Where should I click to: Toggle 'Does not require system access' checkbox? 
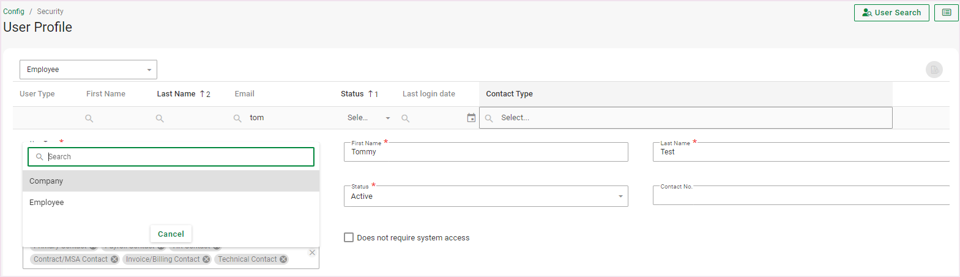coord(349,237)
